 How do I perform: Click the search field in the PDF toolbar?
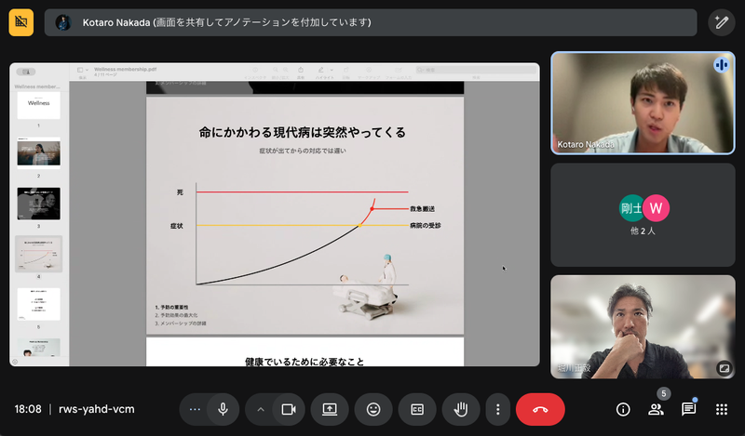coord(476,70)
